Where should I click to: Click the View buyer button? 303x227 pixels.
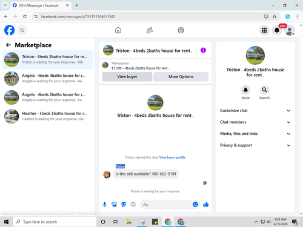(127, 77)
